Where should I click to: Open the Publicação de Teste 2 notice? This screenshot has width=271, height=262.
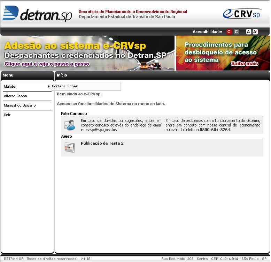(x=102, y=143)
